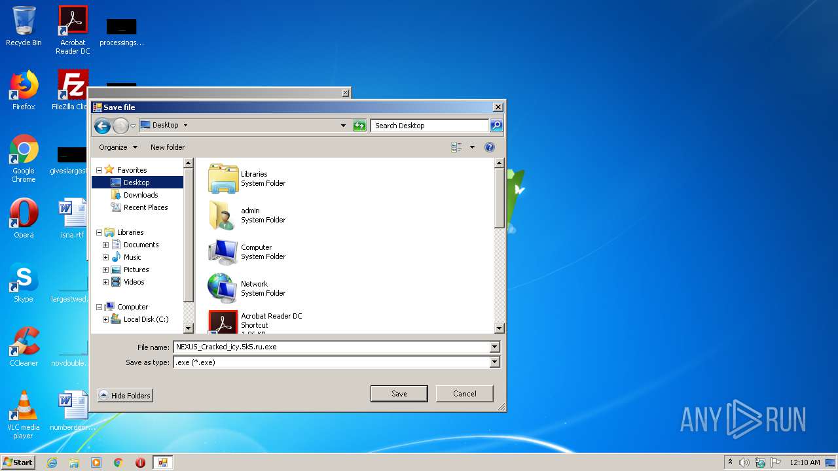Open Internet Explorer from taskbar
Image resolution: width=838 pixels, height=471 pixels.
click(52, 462)
